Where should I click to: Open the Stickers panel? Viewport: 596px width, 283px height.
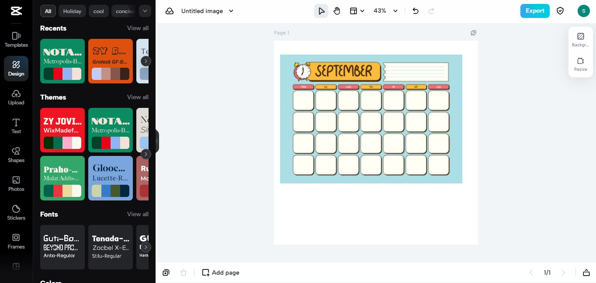pyautogui.click(x=16, y=212)
